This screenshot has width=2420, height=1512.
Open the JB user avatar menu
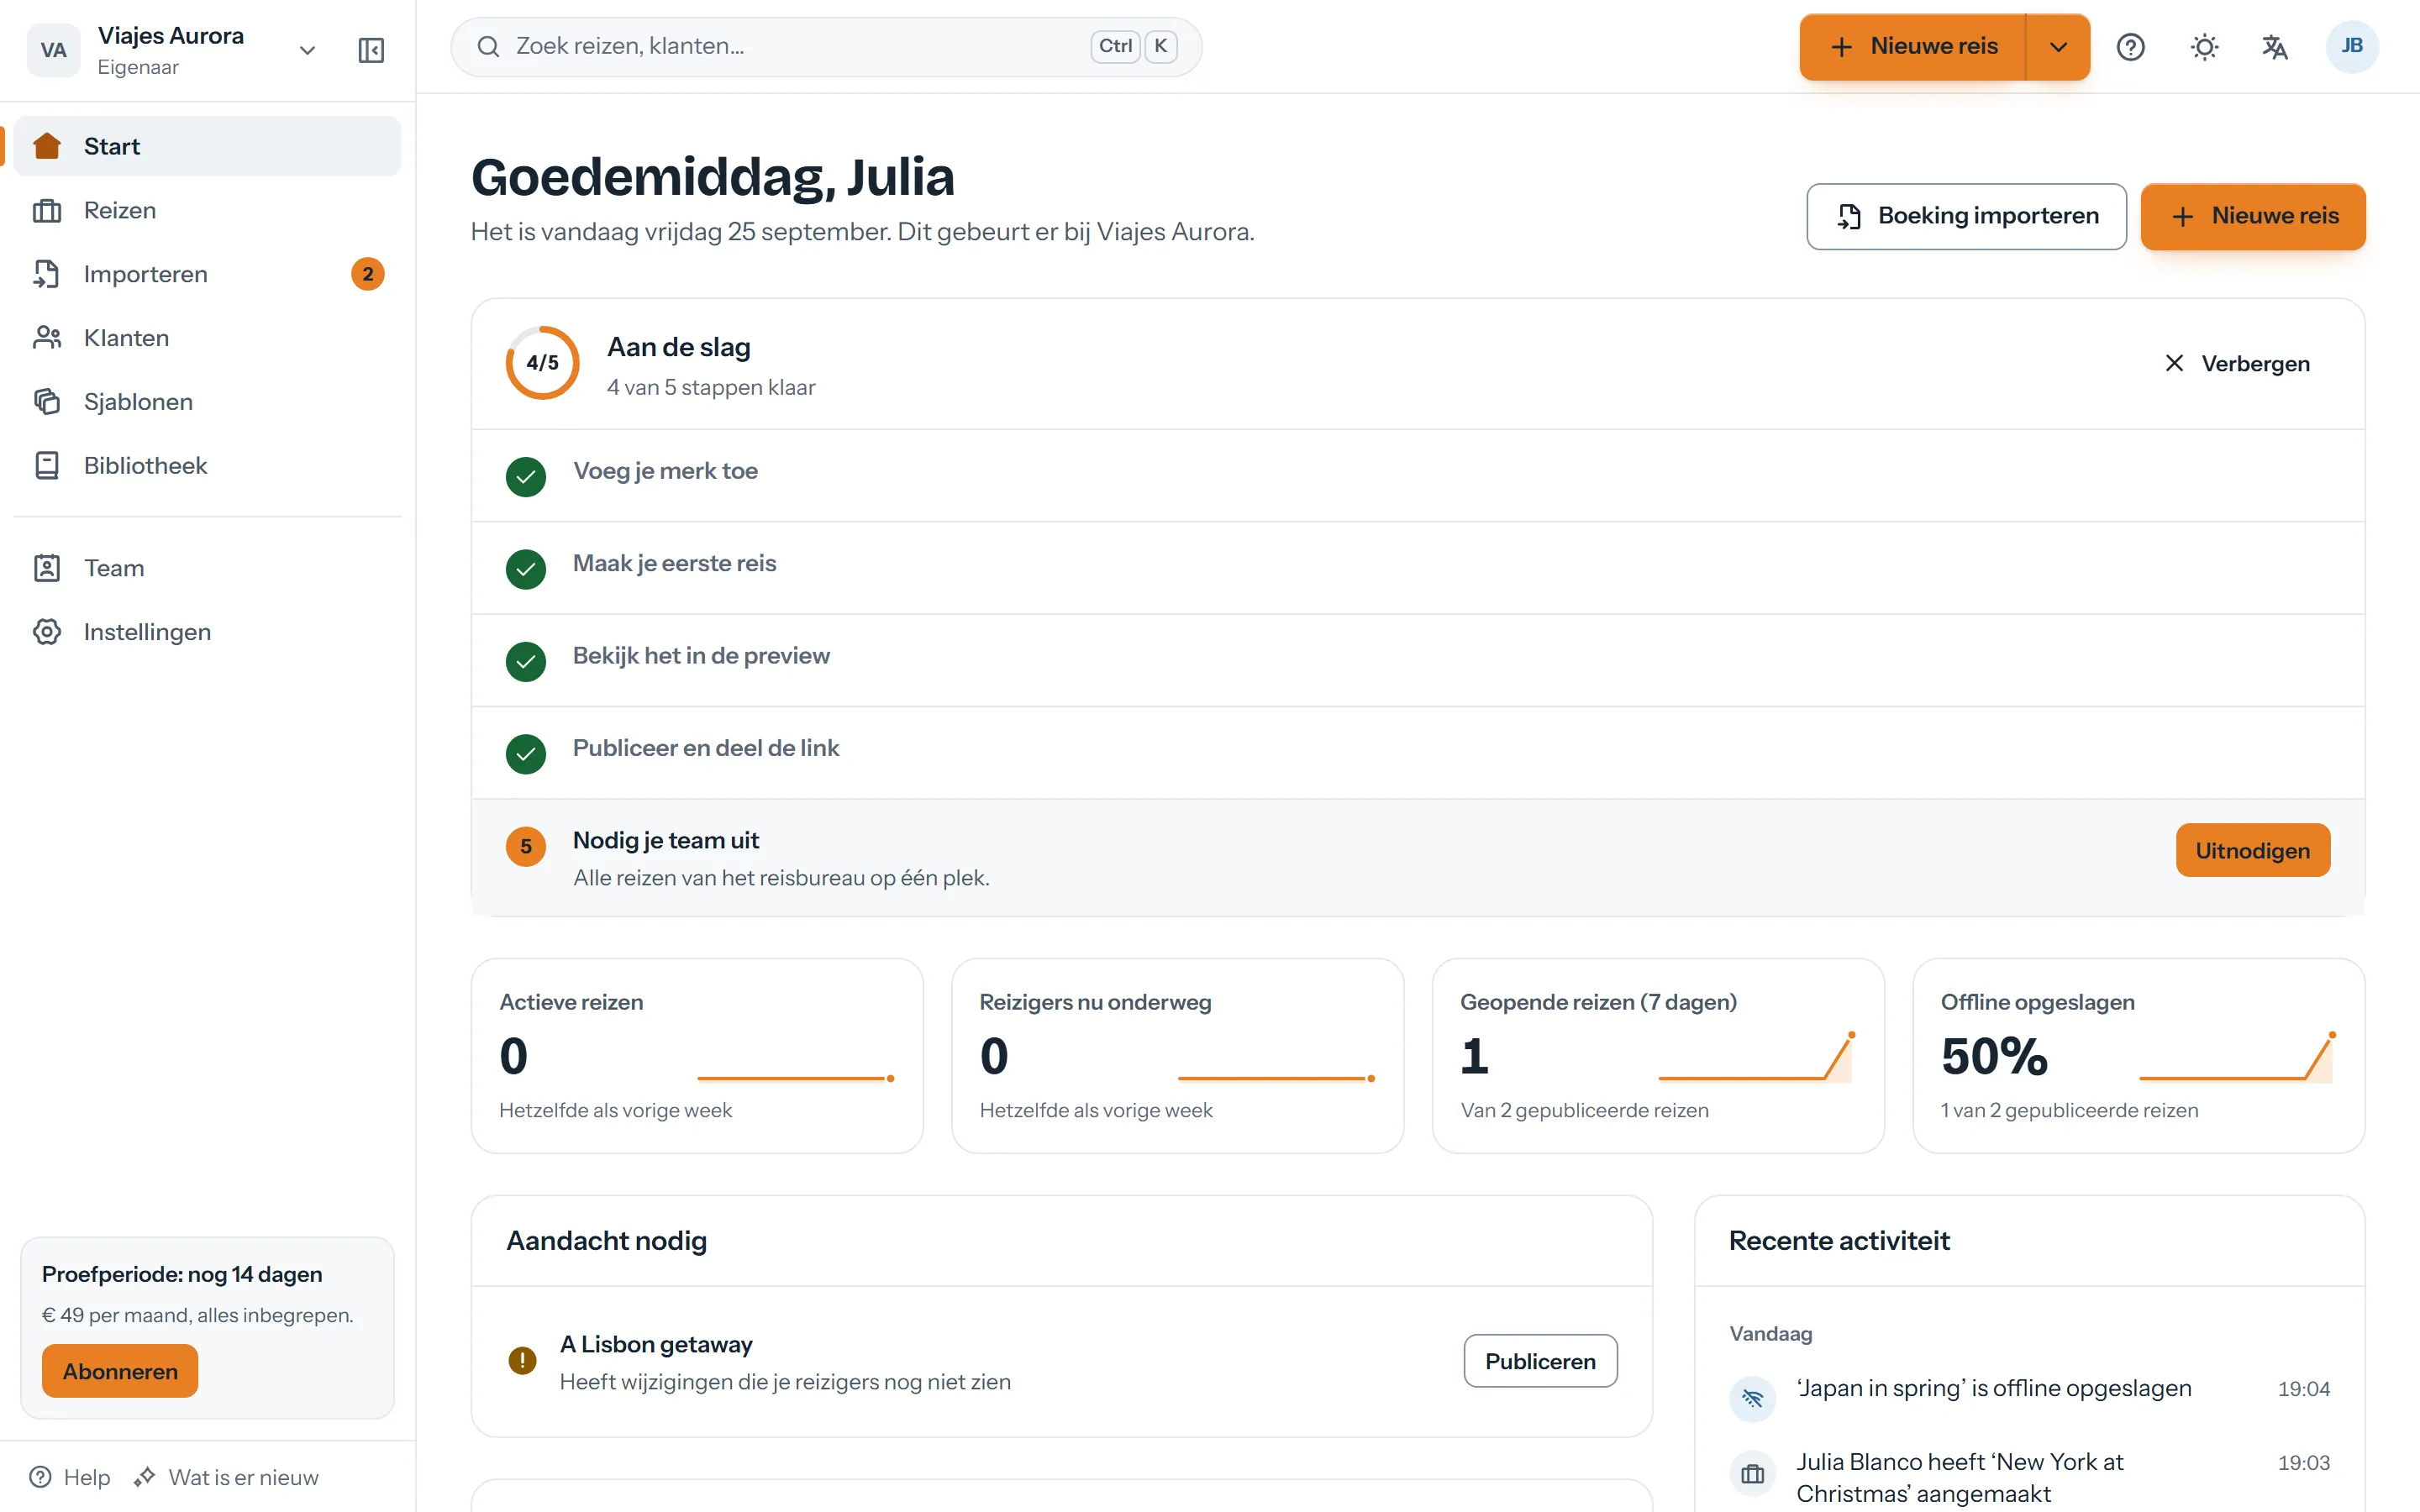click(x=2352, y=47)
